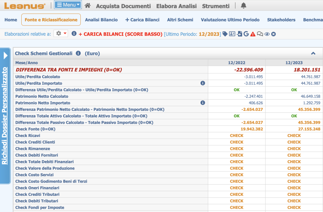323x212 pixels.
Task: Open the comments speech bubble icon
Action: click(x=260, y=34)
